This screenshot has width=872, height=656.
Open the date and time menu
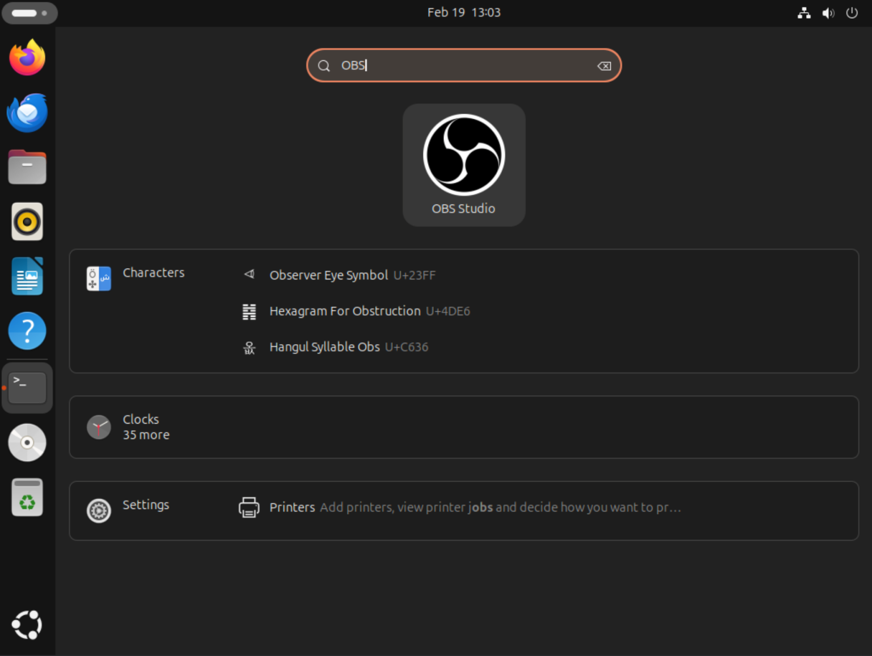pyautogui.click(x=463, y=12)
